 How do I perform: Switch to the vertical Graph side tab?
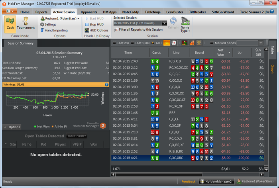272,69
